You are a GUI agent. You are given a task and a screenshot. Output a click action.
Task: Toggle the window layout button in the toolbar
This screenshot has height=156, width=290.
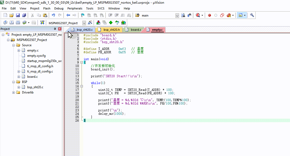(x=240, y=15)
